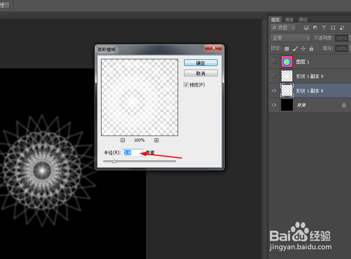Hide the 背景 layer eye icon
Screen dimensions: 351x259
(274, 105)
